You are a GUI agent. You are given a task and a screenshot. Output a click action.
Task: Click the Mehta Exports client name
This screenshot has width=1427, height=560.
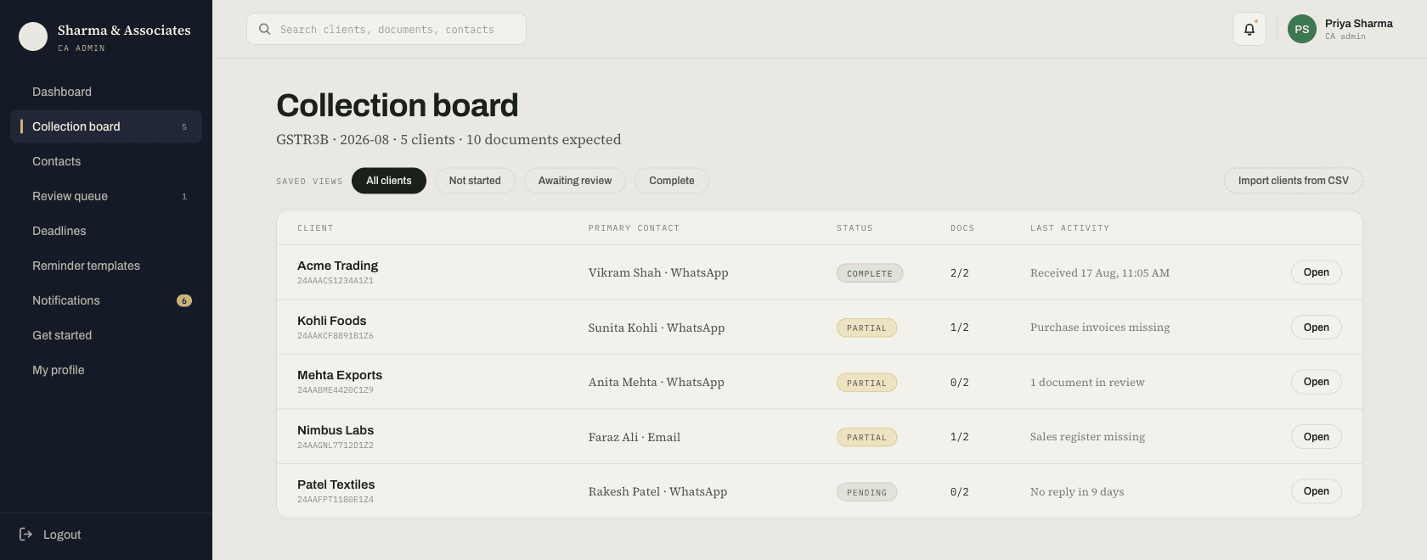[340, 375]
